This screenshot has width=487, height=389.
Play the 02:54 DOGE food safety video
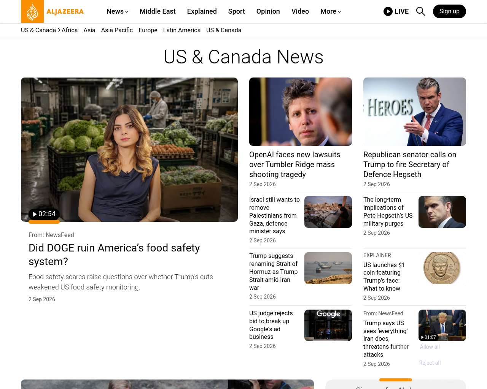click(x=44, y=214)
